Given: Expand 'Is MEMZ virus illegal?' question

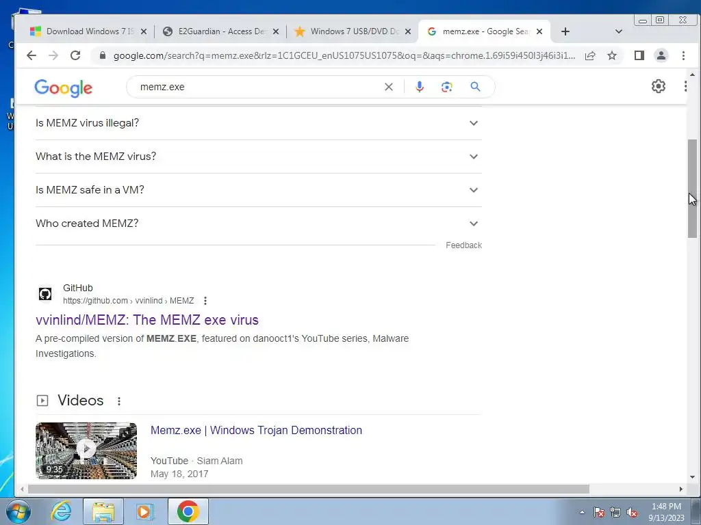Looking at the screenshot, I should point(258,123).
